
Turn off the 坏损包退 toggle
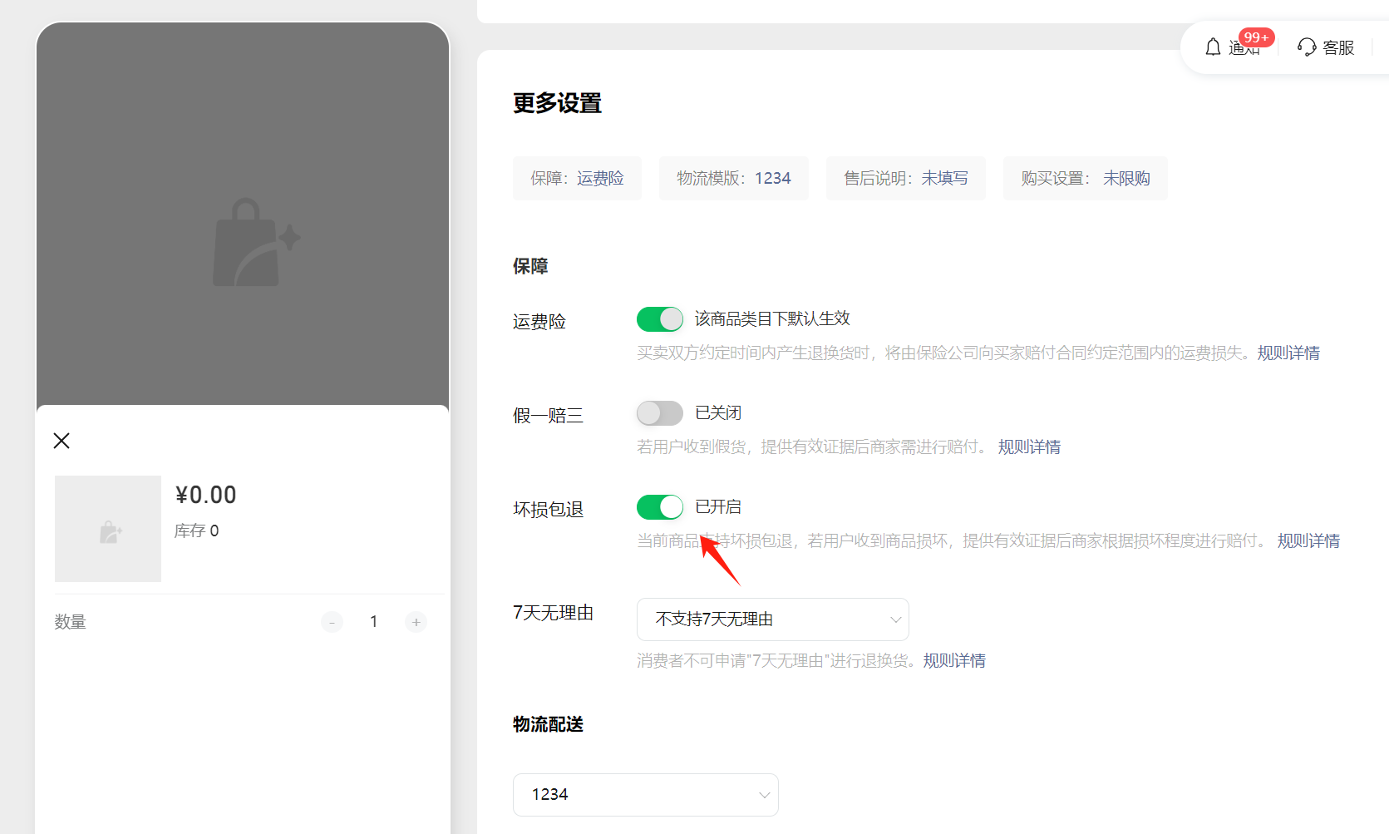click(659, 506)
